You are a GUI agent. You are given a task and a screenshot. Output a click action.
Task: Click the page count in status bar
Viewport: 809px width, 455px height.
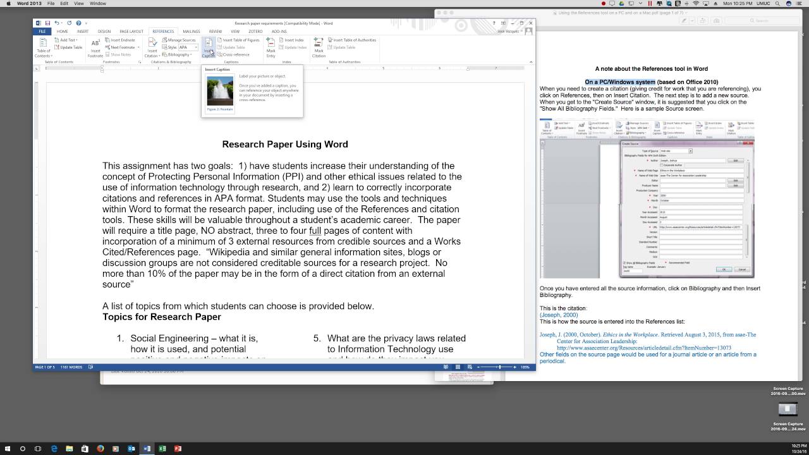[45, 367]
